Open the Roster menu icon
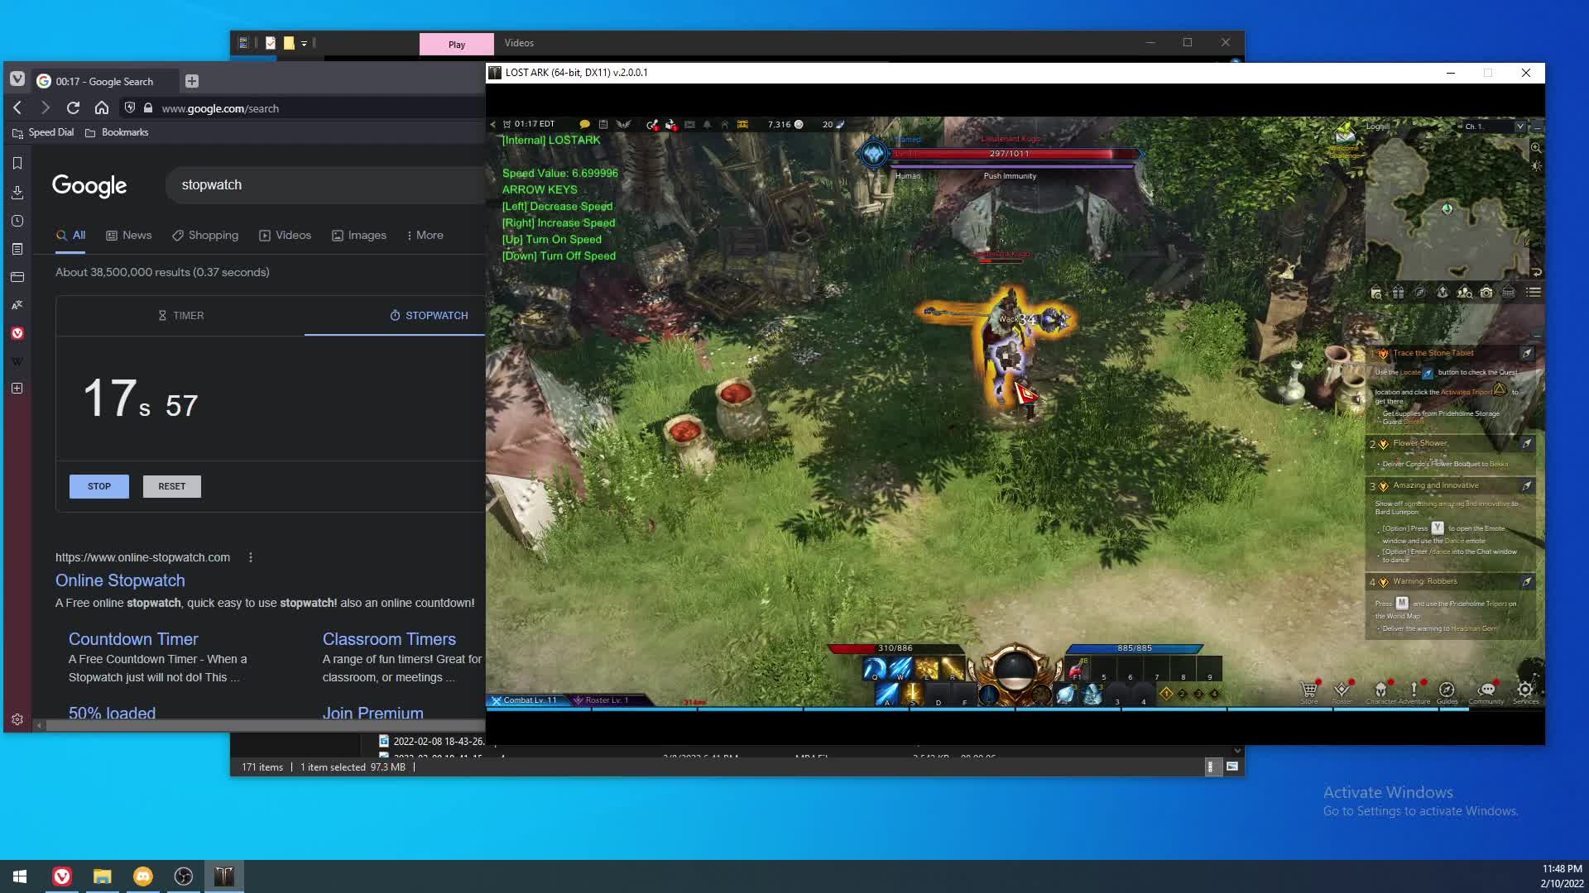 pyautogui.click(x=1342, y=689)
